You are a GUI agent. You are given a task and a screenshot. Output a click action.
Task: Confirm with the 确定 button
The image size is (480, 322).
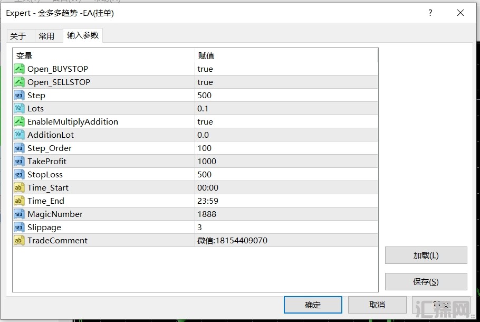pyautogui.click(x=313, y=305)
